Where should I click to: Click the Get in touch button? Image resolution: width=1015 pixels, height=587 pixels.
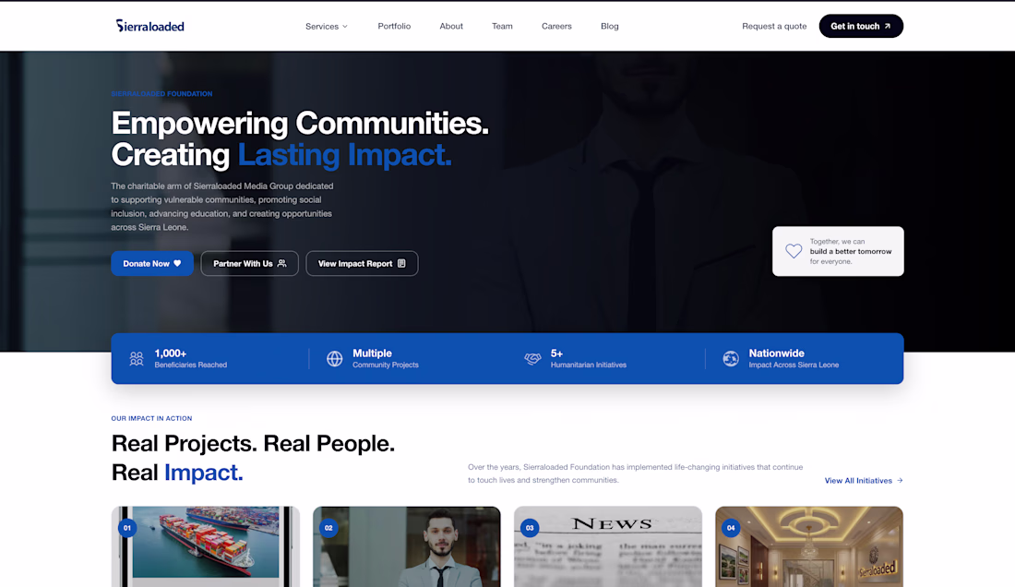[861, 26]
